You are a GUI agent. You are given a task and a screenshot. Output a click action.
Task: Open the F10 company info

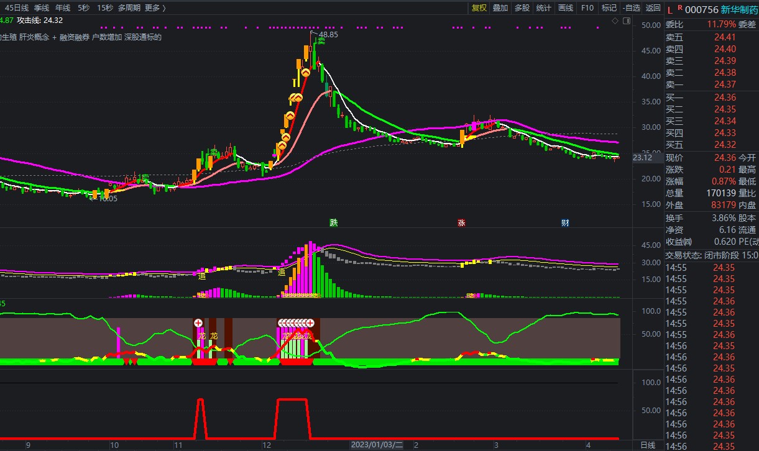click(587, 8)
